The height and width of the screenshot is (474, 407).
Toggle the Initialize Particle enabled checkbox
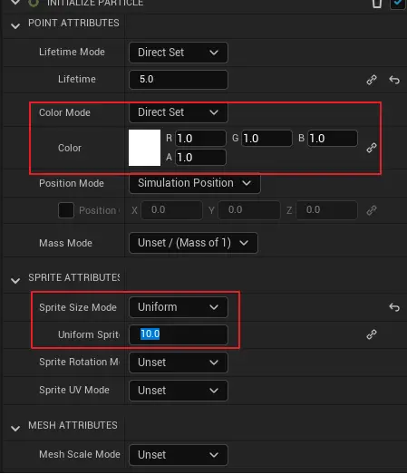398,4
